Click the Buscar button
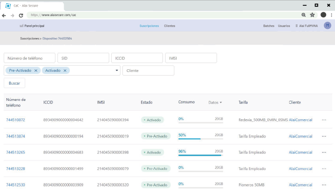335x194 pixels. coord(14,83)
